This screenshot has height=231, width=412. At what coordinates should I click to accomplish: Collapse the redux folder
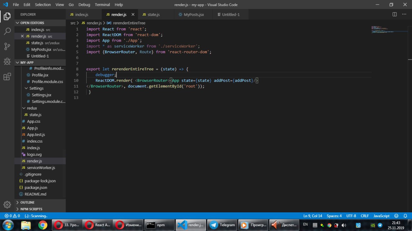click(32, 108)
